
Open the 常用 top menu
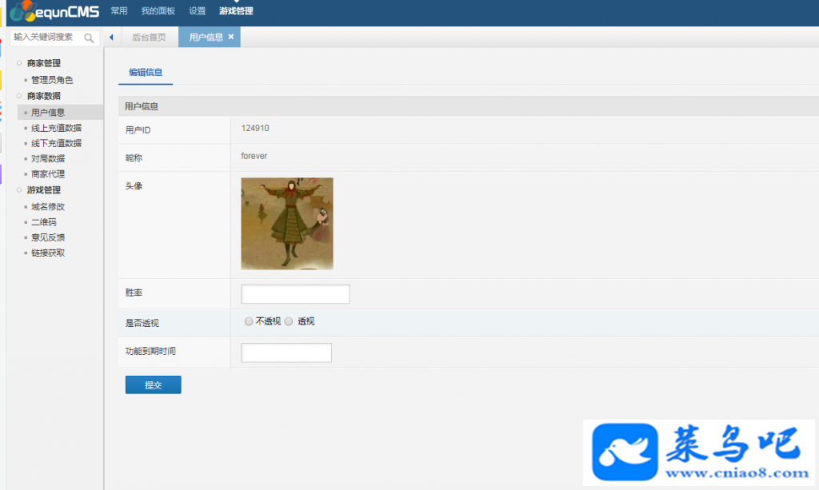[119, 11]
